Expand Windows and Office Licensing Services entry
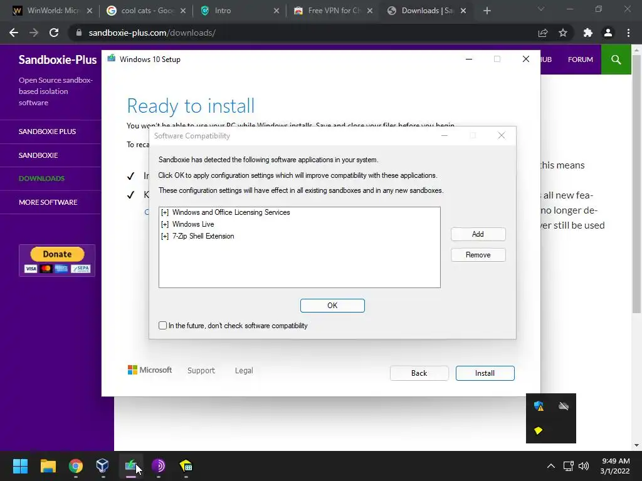Image resolution: width=642 pixels, height=481 pixels. coord(165,212)
